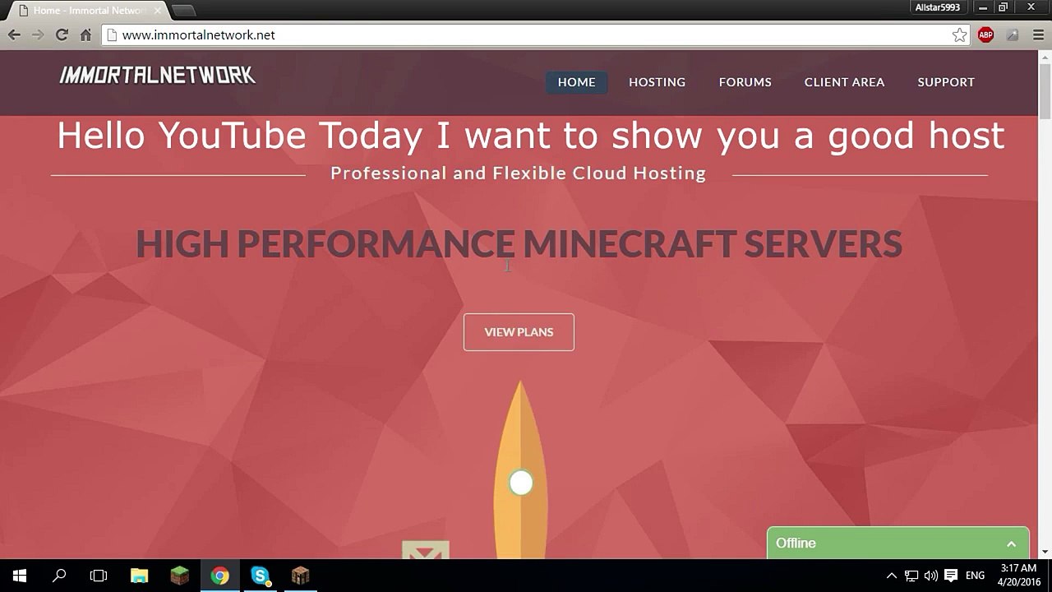Open FORUMS navigation item
Screen dimensions: 1052x592
pyautogui.click(x=745, y=82)
